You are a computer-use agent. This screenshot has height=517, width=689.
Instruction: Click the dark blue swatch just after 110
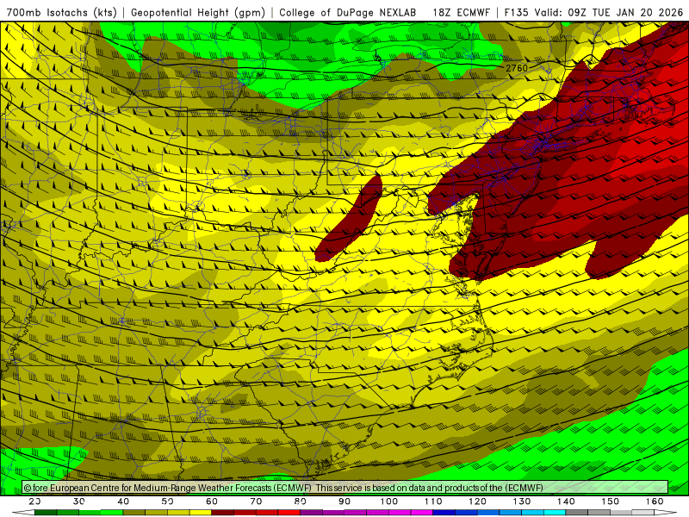[444, 513]
